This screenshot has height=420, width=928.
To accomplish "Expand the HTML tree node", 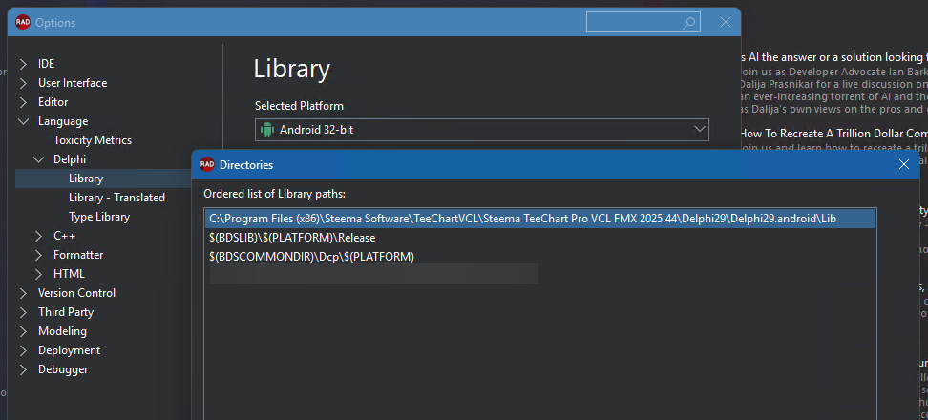I will point(38,274).
